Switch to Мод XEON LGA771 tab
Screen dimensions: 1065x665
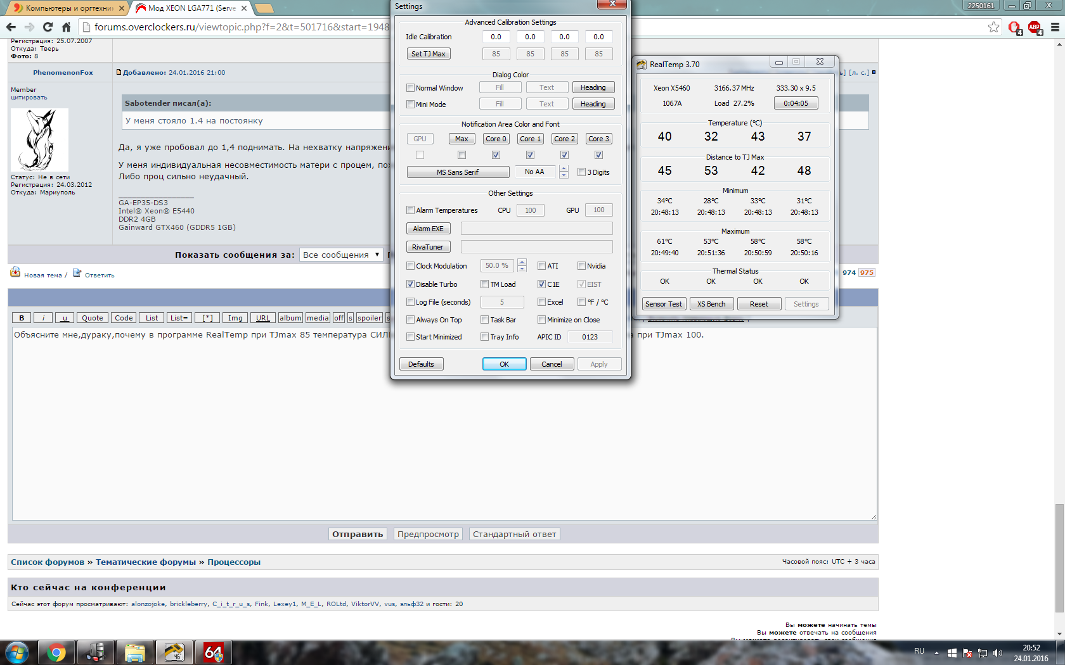click(191, 8)
